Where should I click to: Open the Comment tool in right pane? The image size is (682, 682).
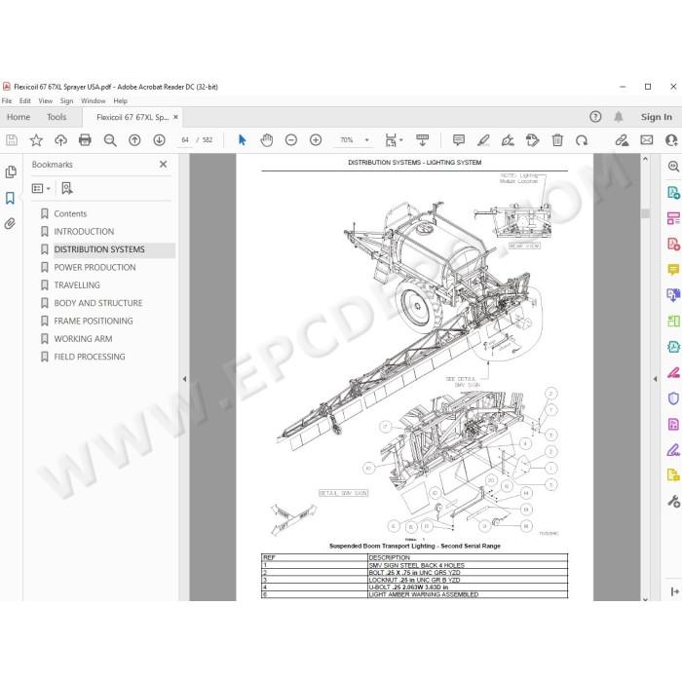click(673, 270)
